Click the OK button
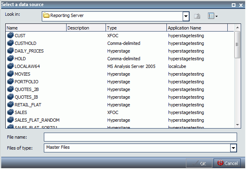 coord(199,163)
